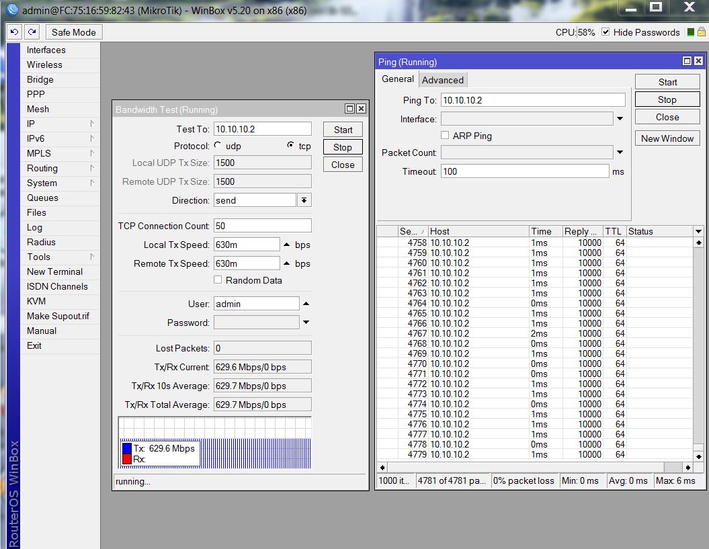Close the Ping window with X
Viewport: 709px width, 549px height.
coord(698,61)
